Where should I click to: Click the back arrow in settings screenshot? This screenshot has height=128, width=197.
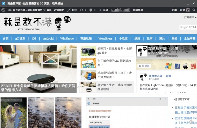(89, 99)
